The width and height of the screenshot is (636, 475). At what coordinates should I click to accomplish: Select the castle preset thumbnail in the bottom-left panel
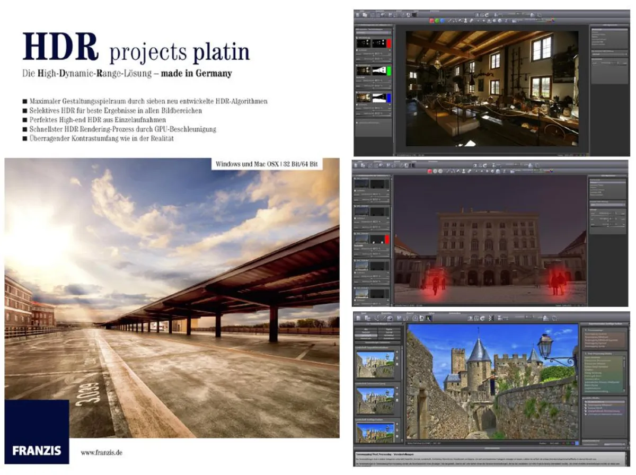click(375, 364)
